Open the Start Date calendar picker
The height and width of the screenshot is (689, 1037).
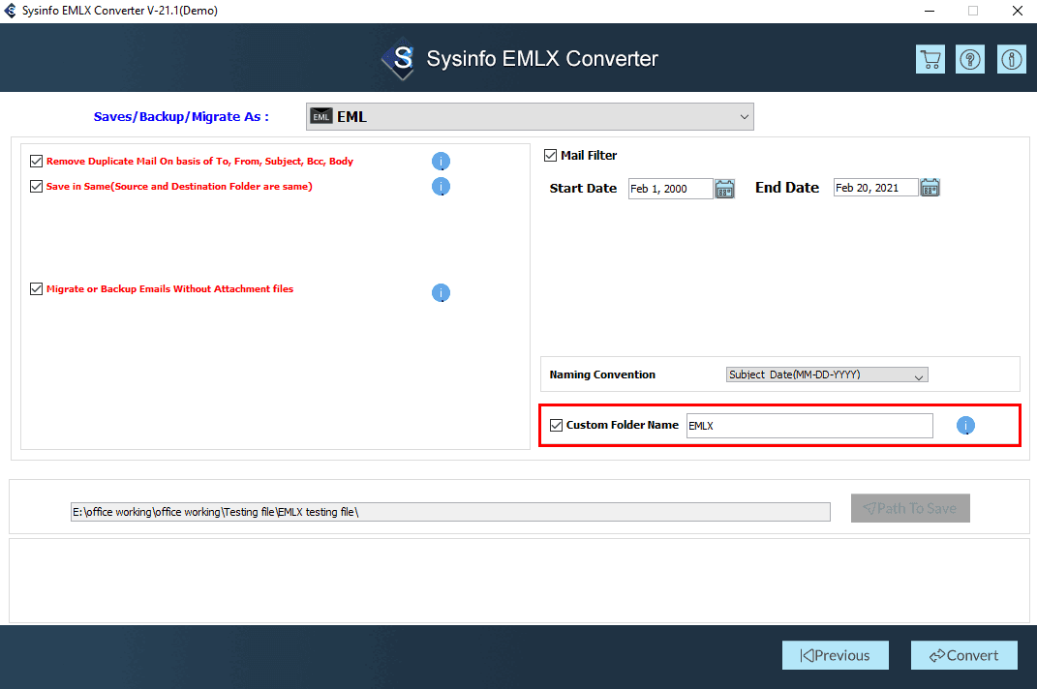725,189
